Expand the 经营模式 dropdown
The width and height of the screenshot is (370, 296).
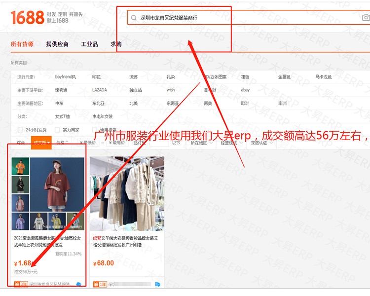(232, 143)
